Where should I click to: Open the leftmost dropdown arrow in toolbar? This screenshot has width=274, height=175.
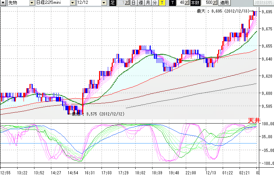(x=3, y=3)
